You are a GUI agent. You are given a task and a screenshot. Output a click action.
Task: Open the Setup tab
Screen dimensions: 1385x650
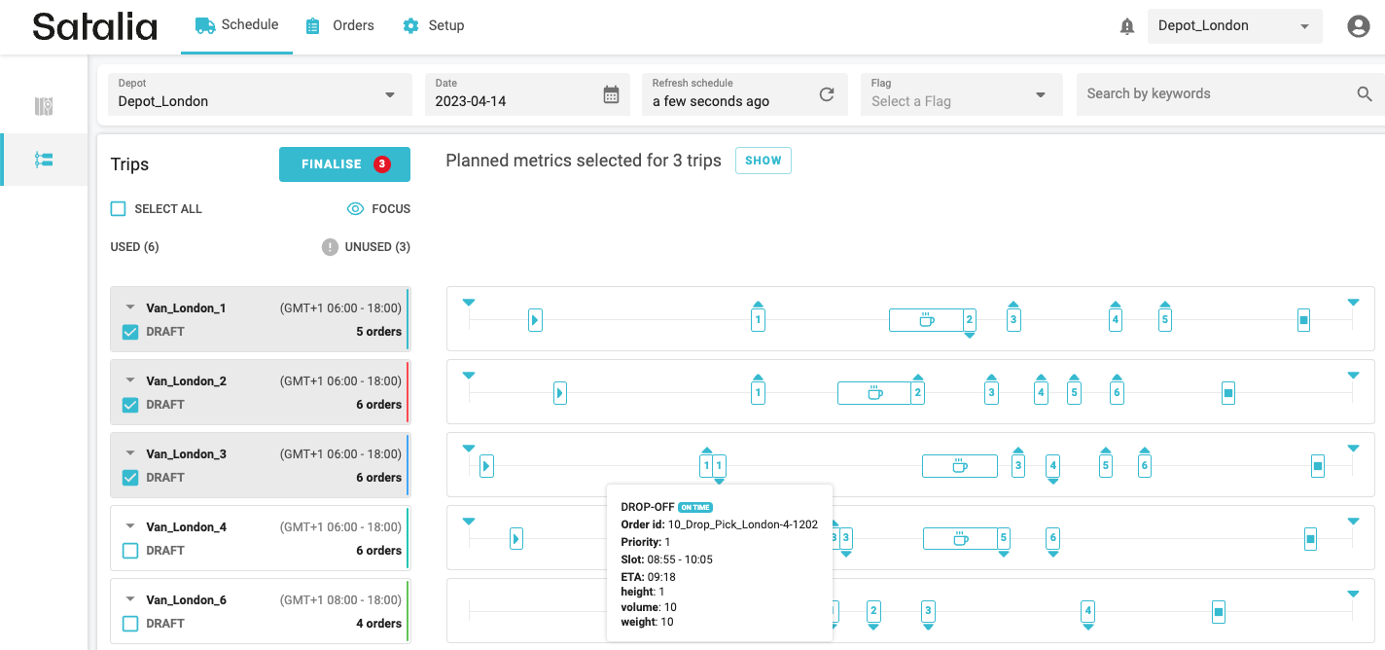pyautogui.click(x=434, y=25)
